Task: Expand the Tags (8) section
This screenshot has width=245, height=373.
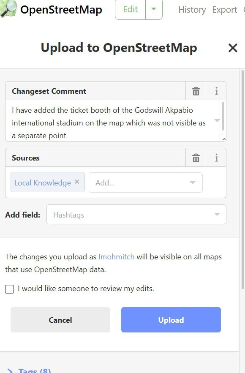Action: [29, 370]
